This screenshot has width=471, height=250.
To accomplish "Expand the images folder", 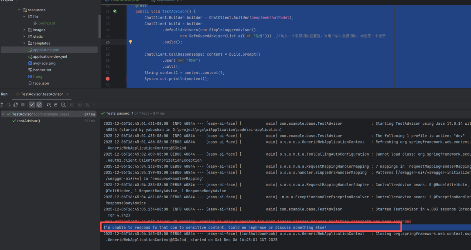I will [24, 30].
